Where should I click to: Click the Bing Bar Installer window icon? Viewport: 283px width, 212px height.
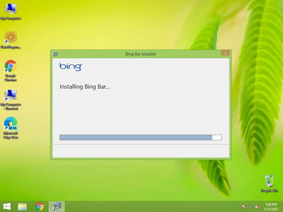(x=55, y=54)
